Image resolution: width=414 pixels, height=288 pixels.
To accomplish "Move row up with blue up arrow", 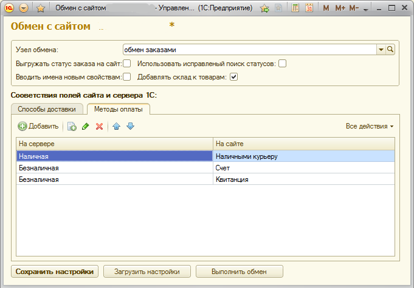I will pos(117,126).
